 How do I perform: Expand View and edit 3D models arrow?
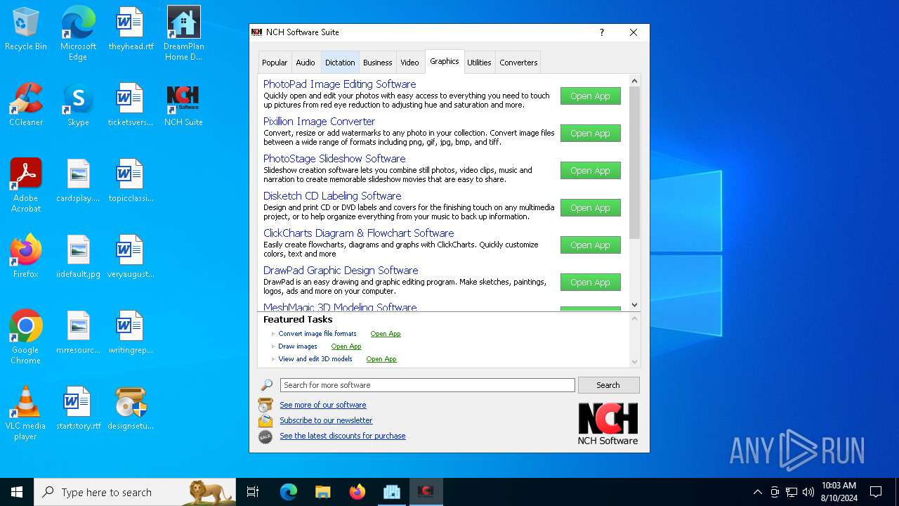(274, 359)
